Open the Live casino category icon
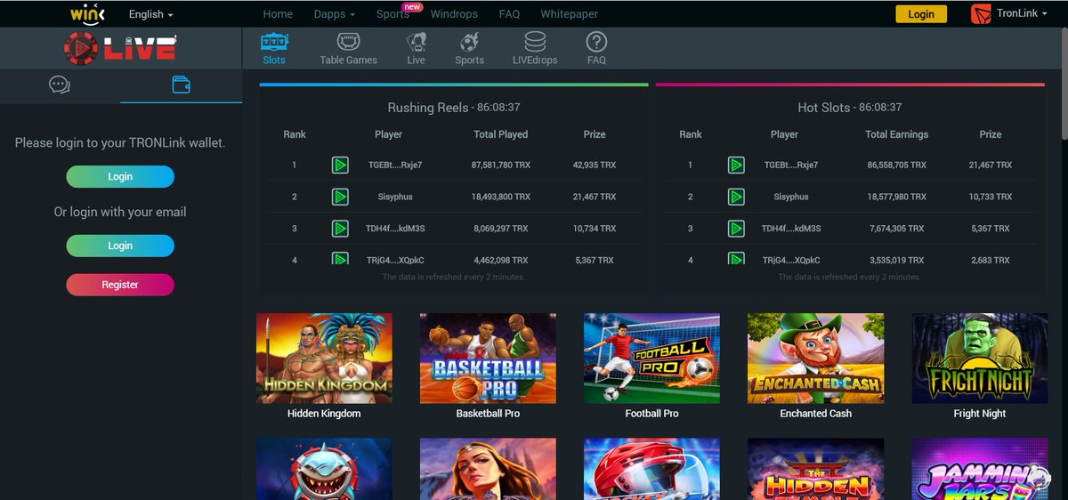Image resolution: width=1068 pixels, height=500 pixels. tap(416, 42)
